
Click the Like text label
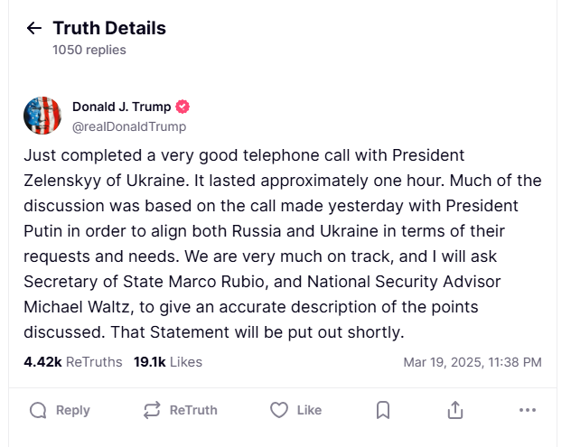(309, 410)
